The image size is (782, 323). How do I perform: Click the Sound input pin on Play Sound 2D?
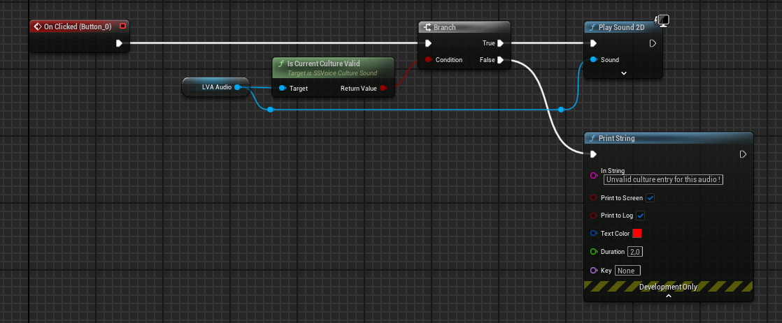[x=593, y=60]
